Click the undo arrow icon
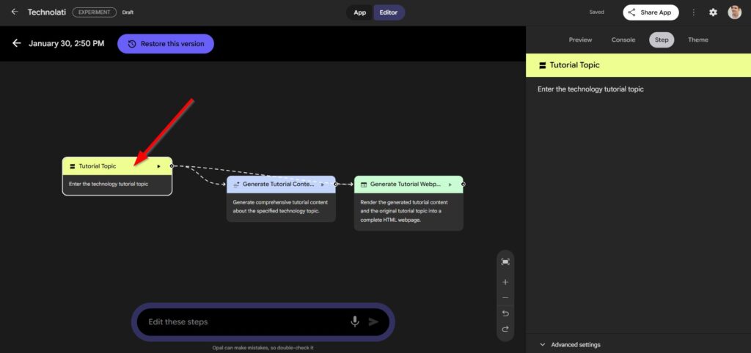The height and width of the screenshot is (353, 751). tap(505, 313)
